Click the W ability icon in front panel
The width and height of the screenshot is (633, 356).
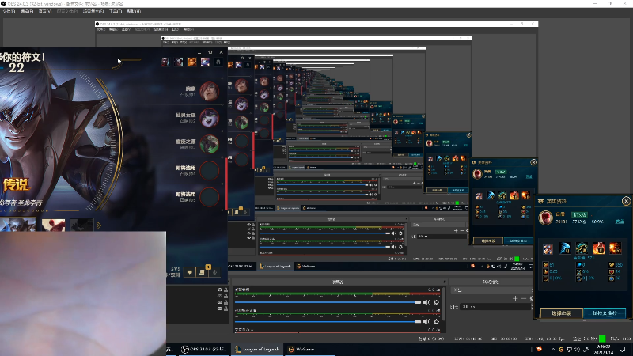click(582, 248)
